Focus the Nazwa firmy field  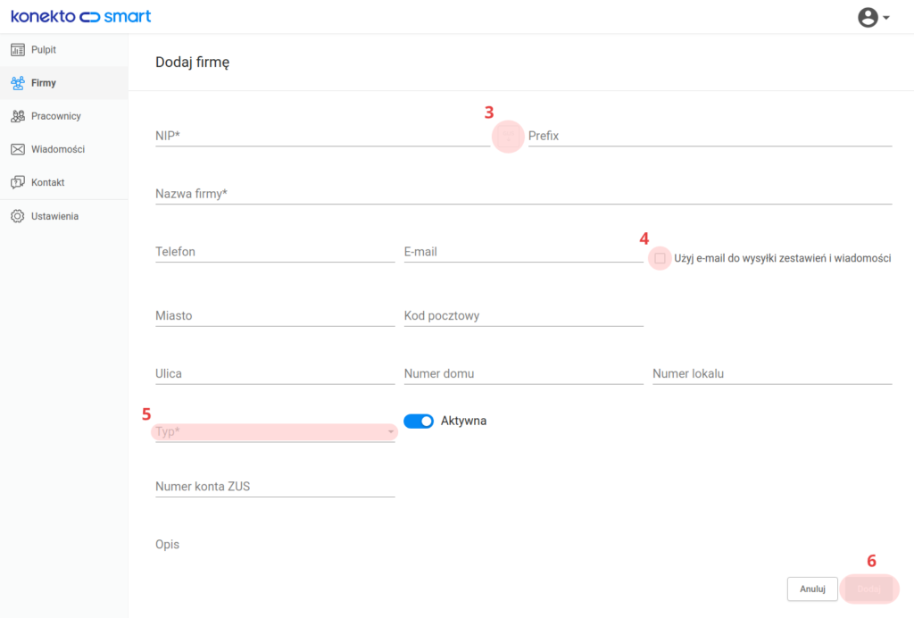[x=523, y=194]
